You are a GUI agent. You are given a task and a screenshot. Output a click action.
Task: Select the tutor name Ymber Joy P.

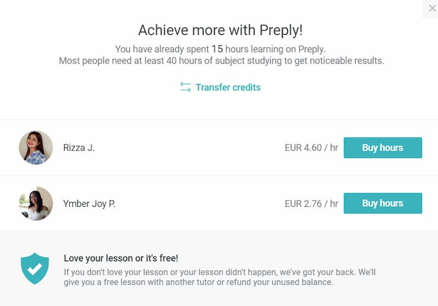point(89,204)
